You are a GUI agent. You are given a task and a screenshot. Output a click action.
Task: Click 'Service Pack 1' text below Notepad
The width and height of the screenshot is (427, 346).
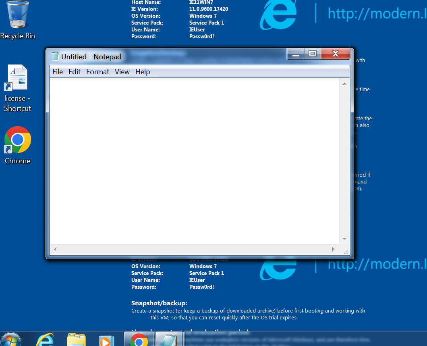(206, 273)
